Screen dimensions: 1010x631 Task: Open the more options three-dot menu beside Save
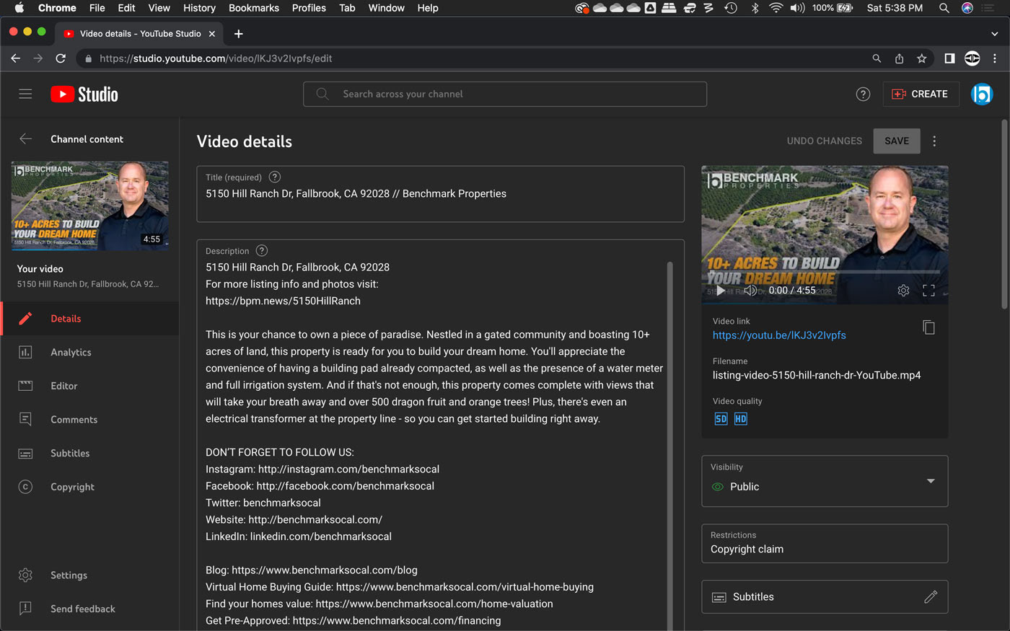coord(934,141)
